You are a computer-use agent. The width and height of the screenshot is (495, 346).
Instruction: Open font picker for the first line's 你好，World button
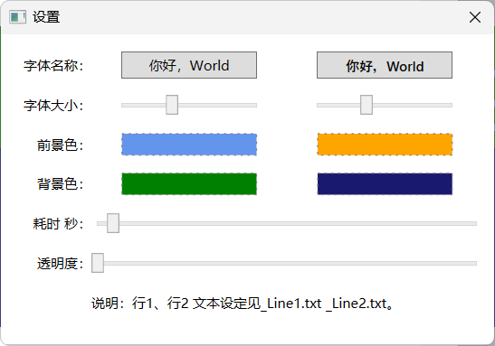tap(189, 65)
